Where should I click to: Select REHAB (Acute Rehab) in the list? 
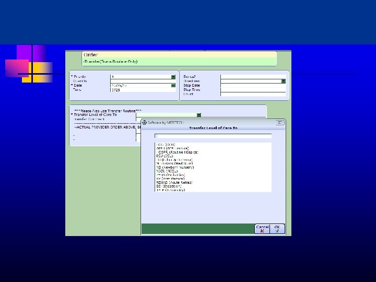(x=174, y=182)
